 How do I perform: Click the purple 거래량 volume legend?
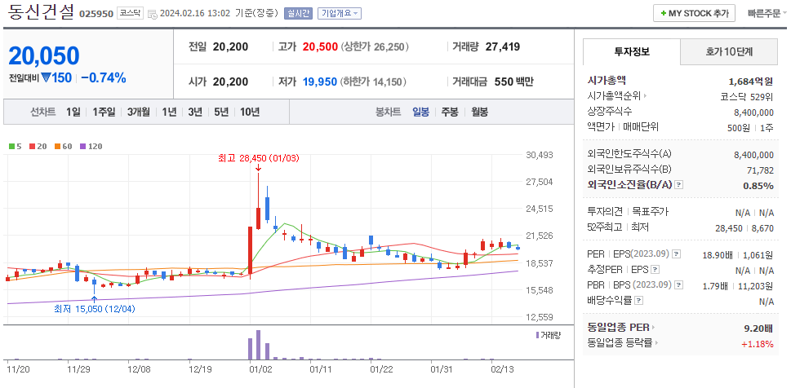549,335
